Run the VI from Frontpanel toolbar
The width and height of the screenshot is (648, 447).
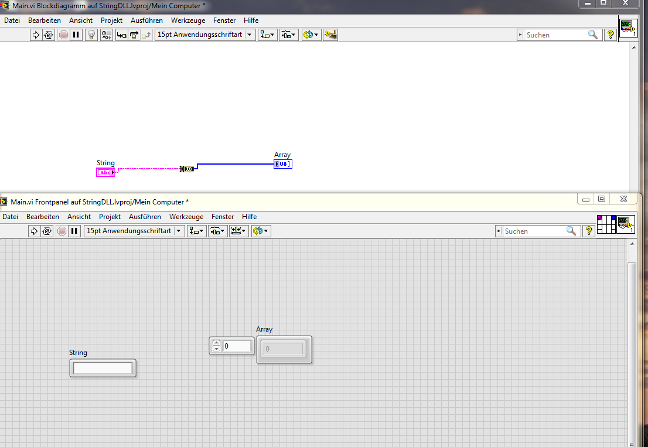(x=35, y=231)
